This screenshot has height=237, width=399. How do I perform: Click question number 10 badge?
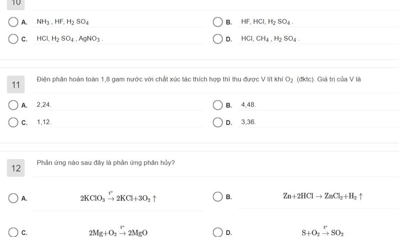[16, 4]
